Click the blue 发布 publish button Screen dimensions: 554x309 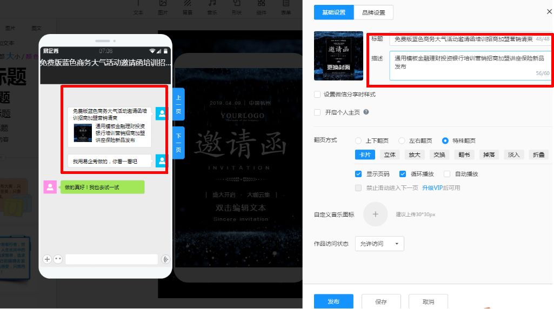pos(333,301)
